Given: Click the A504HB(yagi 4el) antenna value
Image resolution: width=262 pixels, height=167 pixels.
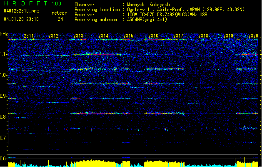Looking at the screenshot, I should point(147,20).
